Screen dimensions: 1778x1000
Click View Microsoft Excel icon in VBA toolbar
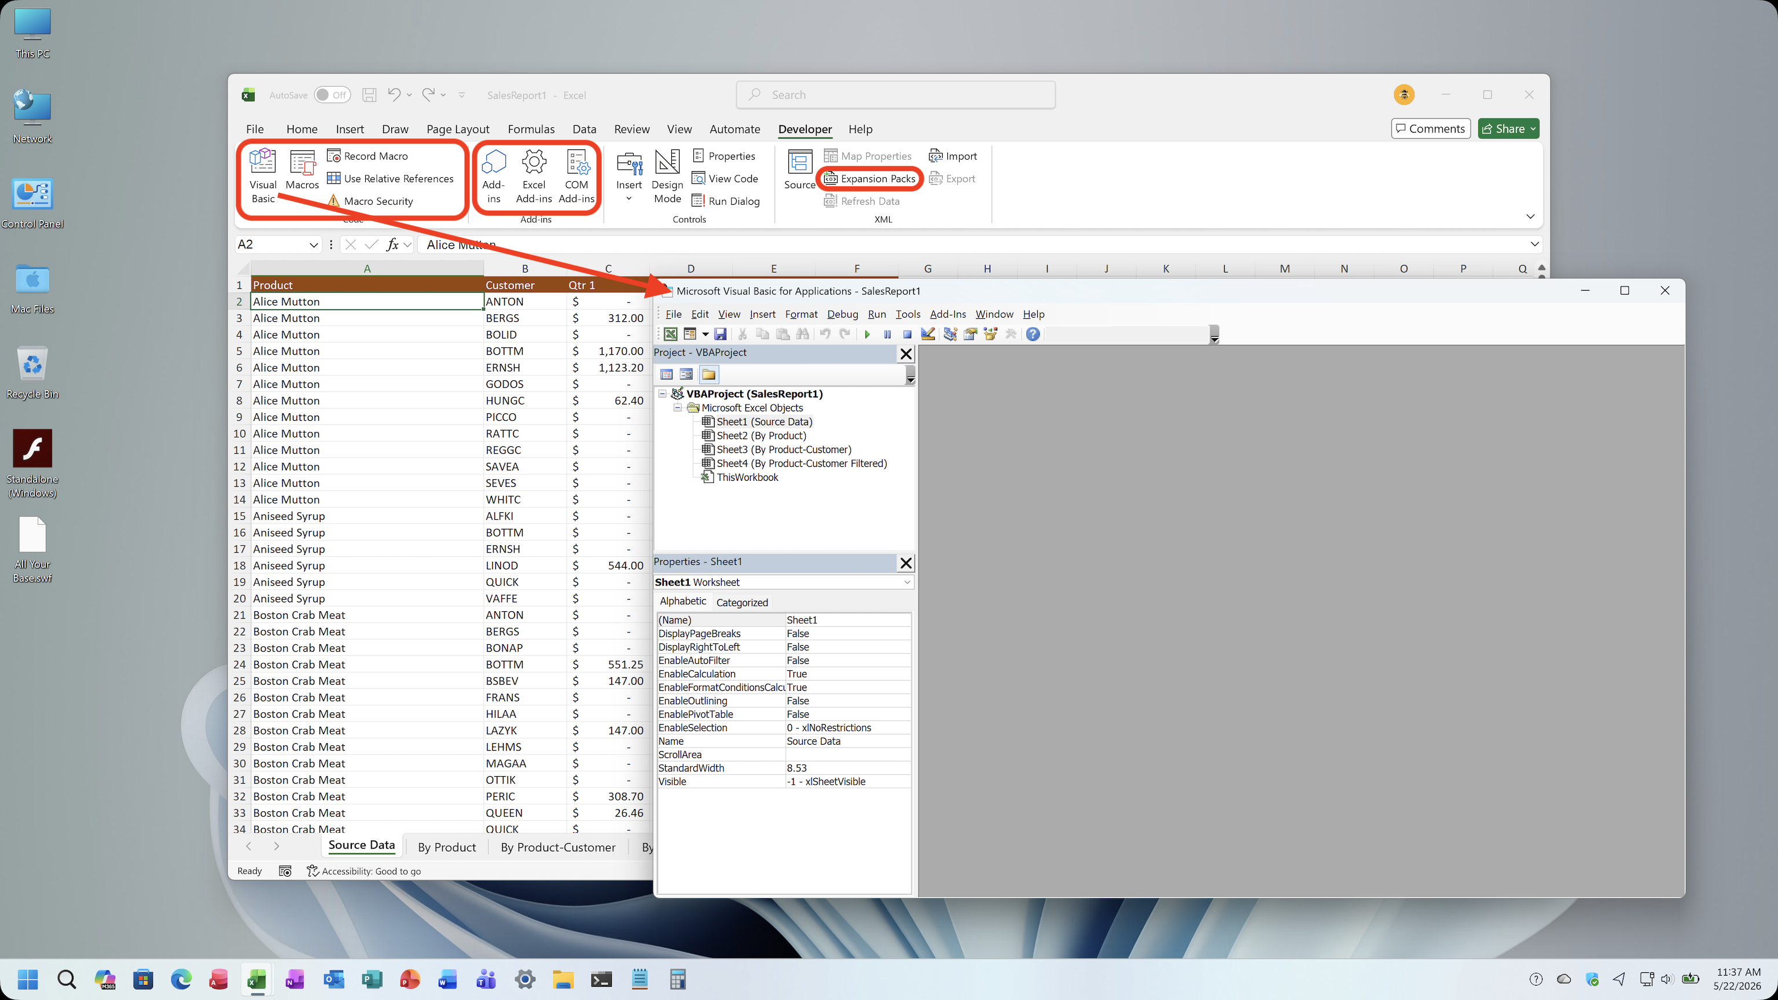pyautogui.click(x=670, y=334)
